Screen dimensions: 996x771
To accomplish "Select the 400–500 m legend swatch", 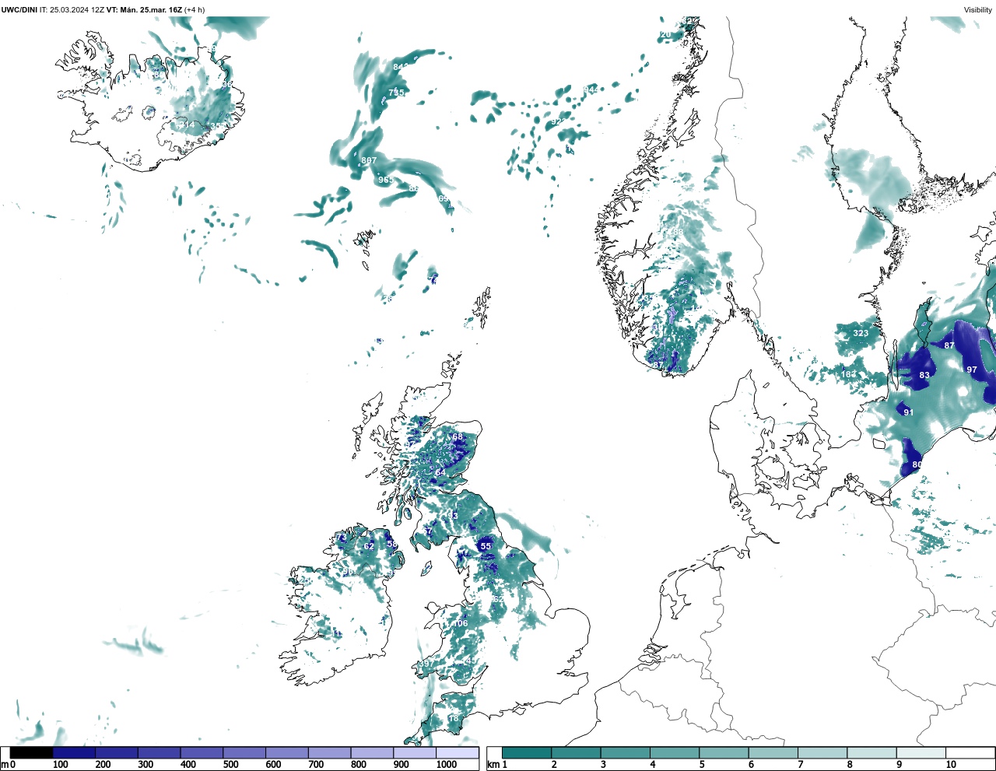I will pos(202,752).
